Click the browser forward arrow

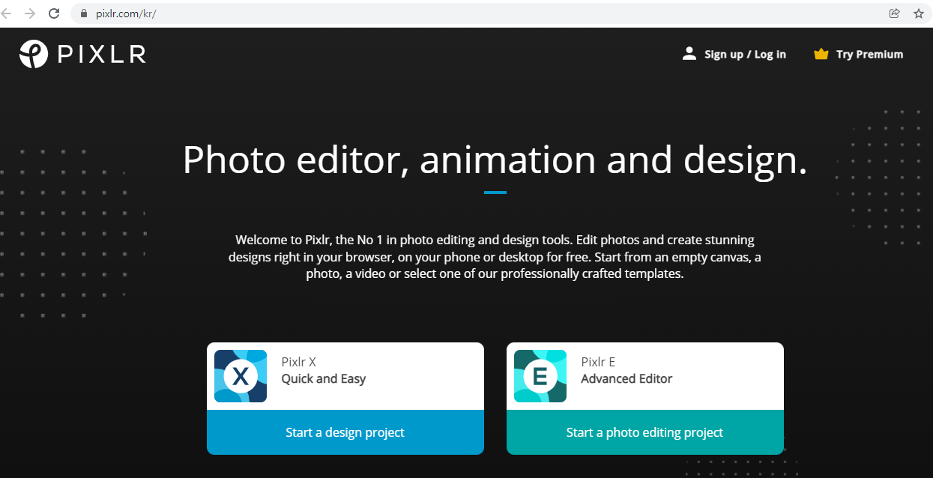[x=30, y=13]
